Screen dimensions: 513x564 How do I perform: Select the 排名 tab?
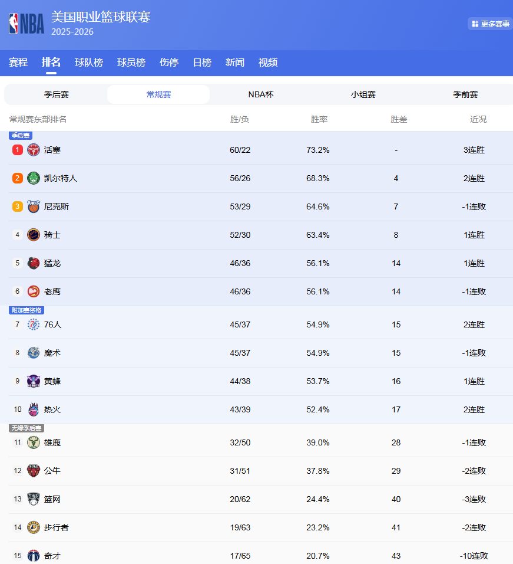pyautogui.click(x=51, y=62)
